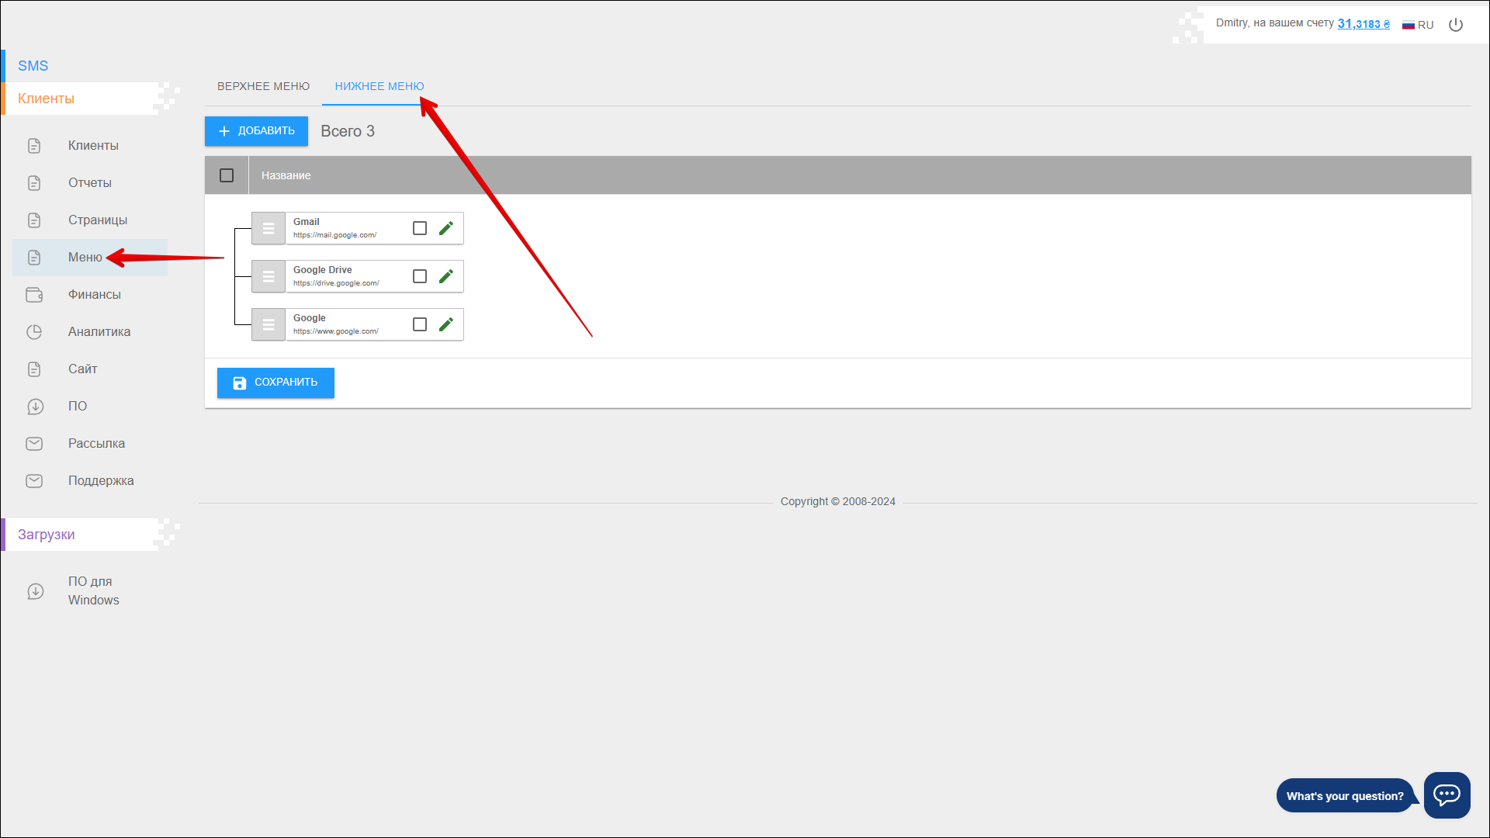Edit the Google Drive menu item
The height and width of the screenshot is (838, 1490).
445,276
